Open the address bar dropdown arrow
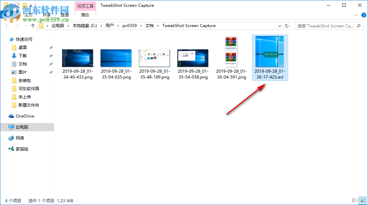368x205 pixels. click(x=280, y=26)
